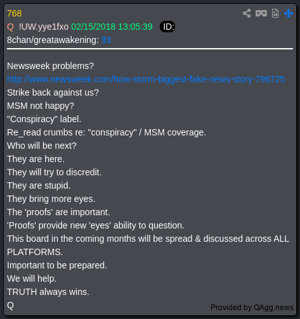Click the !UW.yye1fxo tripcode
The width and height of the screenshot is (300, 319).
44,27
